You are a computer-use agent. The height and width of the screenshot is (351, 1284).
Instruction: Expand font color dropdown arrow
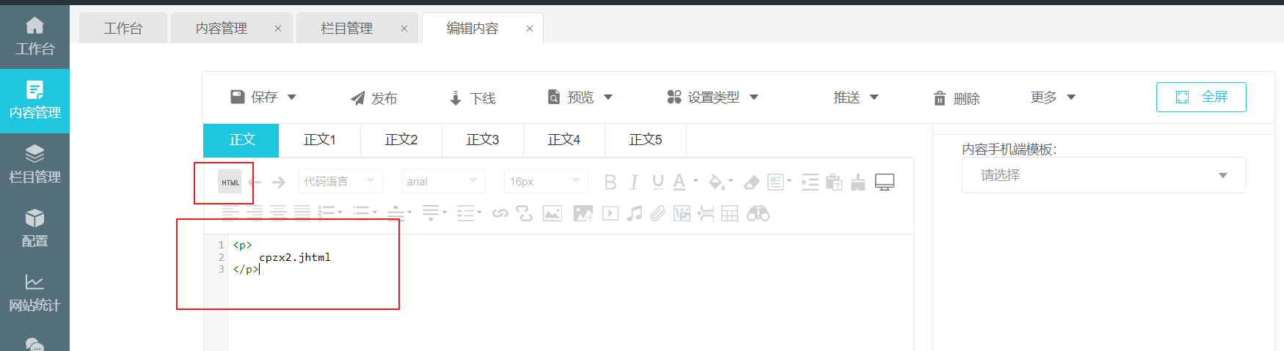(x=696, y=180)
